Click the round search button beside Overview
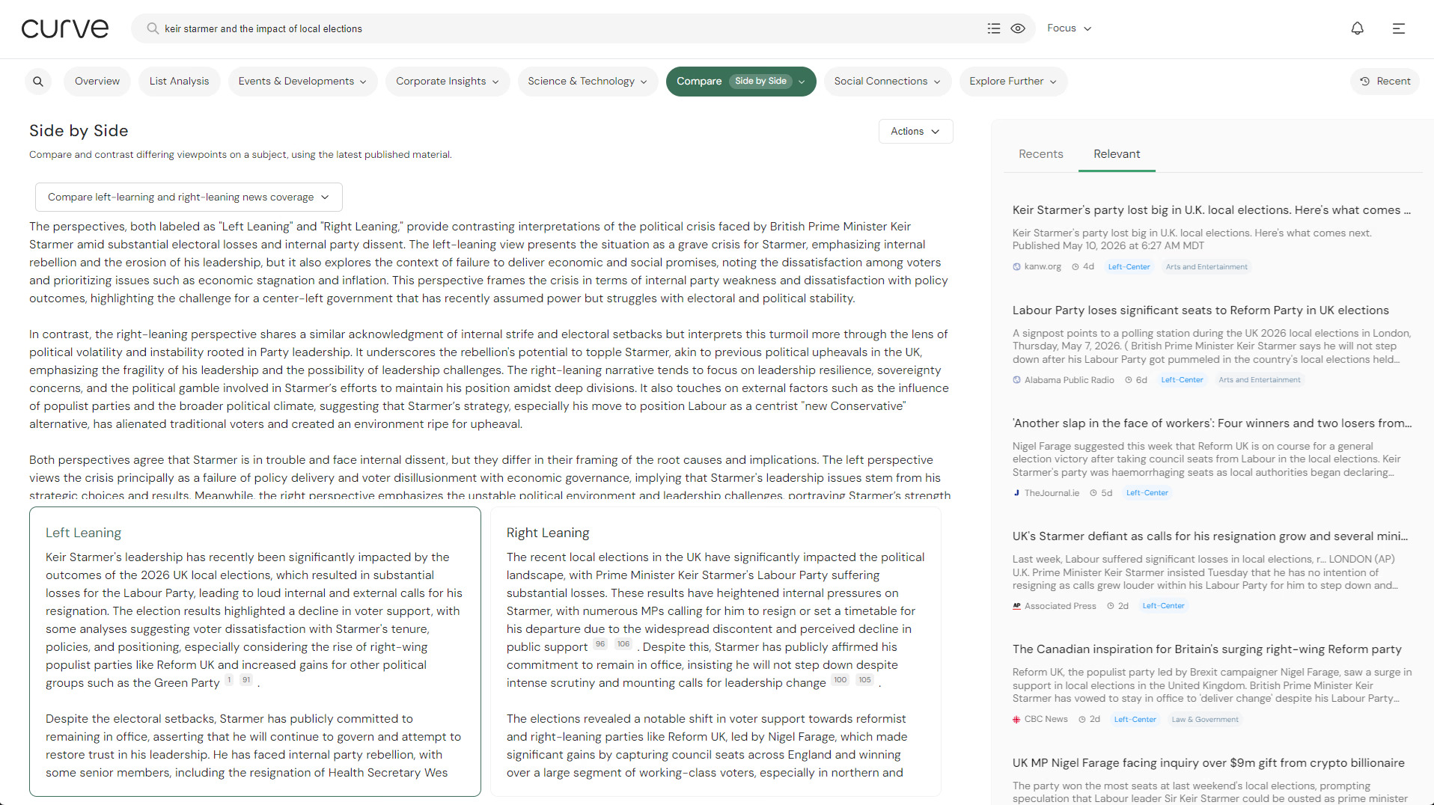Screen dimensions: 1434x805 (x=38, y=82)
